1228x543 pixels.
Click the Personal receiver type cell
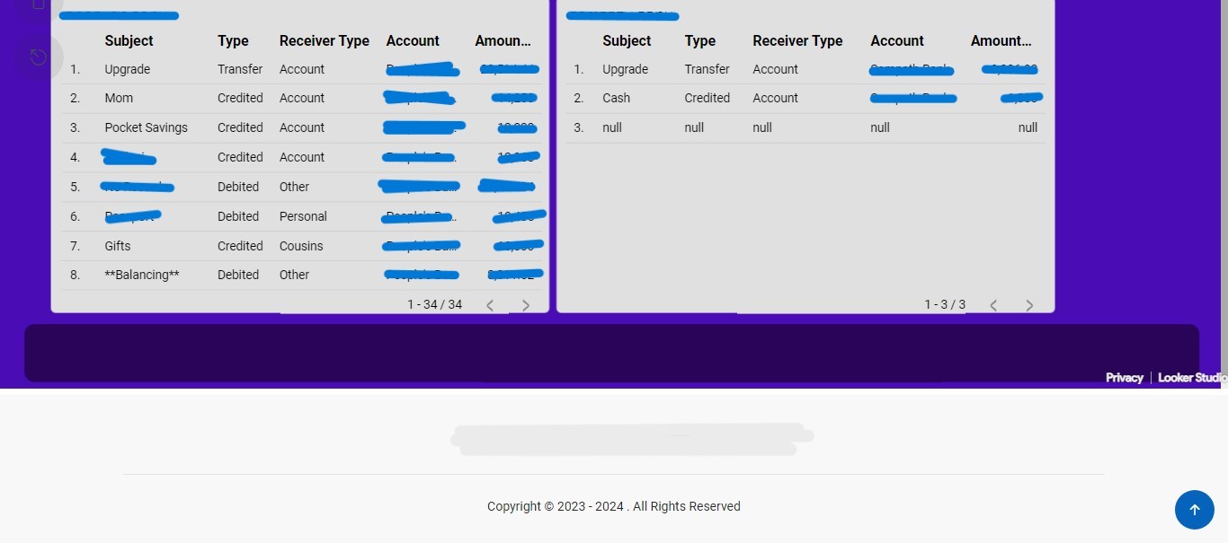click(x=303, y=216)
